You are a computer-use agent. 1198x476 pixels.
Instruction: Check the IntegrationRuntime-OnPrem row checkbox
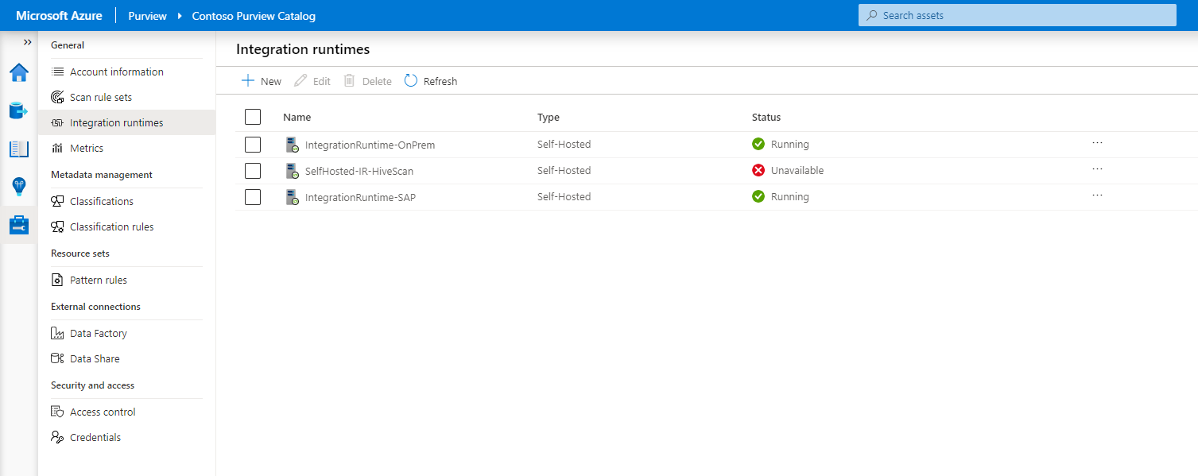tap(252, 144)
